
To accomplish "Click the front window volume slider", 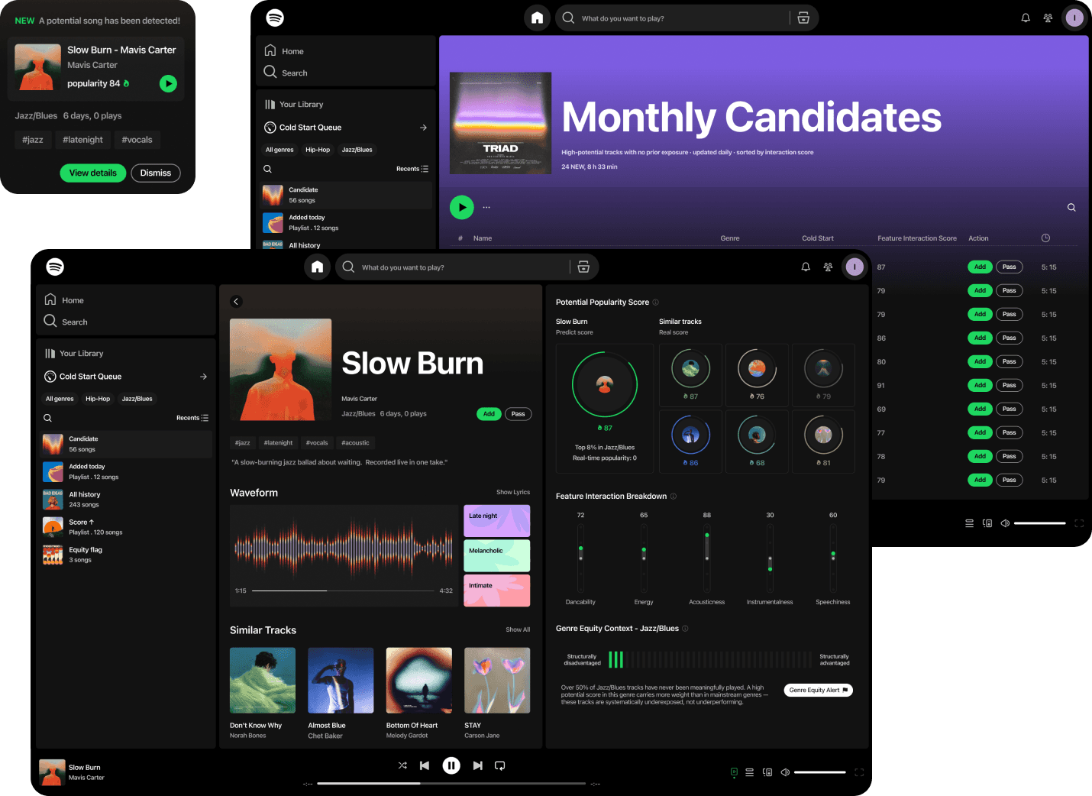I will [819, 772].
